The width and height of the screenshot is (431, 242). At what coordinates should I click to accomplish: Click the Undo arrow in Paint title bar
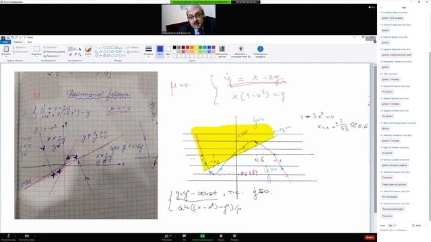pos(12,38)
